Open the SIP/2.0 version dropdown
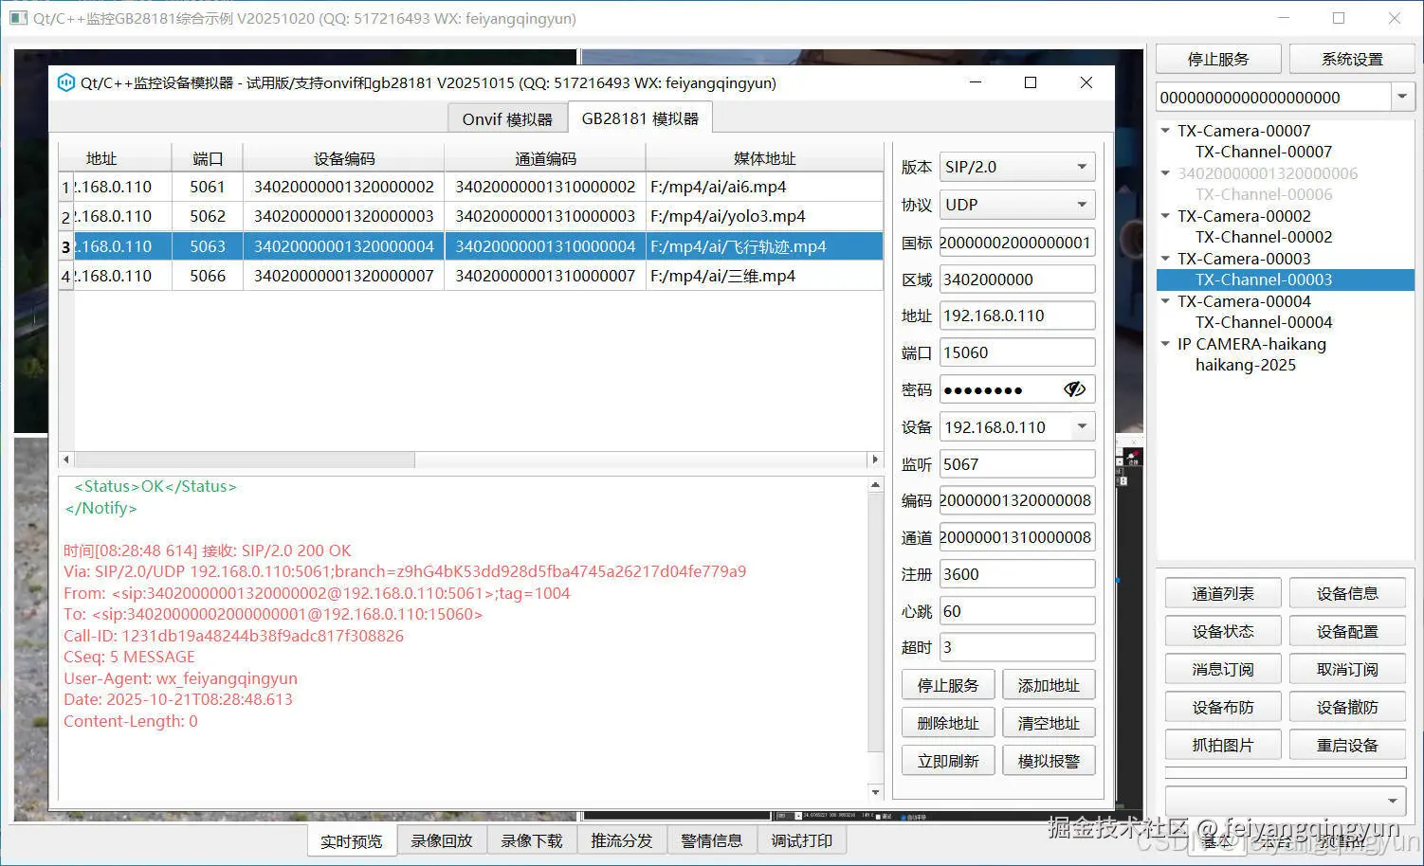Screen dimensions: 1424x866 (1082, 167)
